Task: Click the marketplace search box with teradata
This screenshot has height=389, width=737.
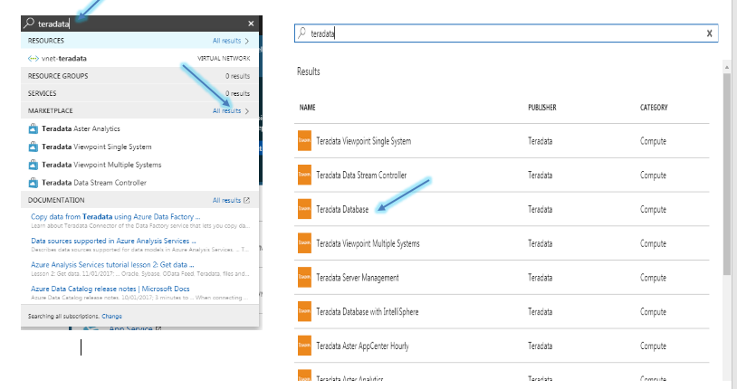Action: [x=506, y=33]
